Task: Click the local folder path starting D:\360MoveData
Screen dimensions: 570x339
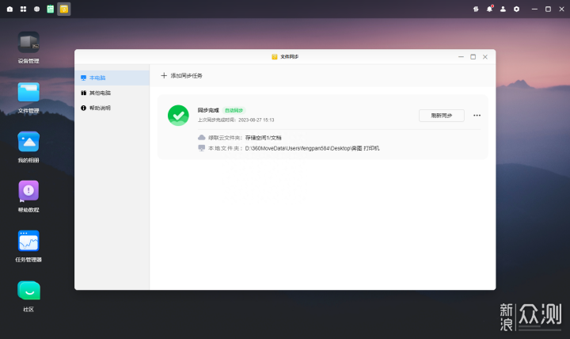Action: 312,148
